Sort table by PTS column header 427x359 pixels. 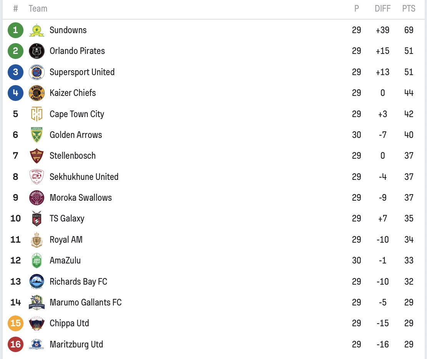pos(409,8)
